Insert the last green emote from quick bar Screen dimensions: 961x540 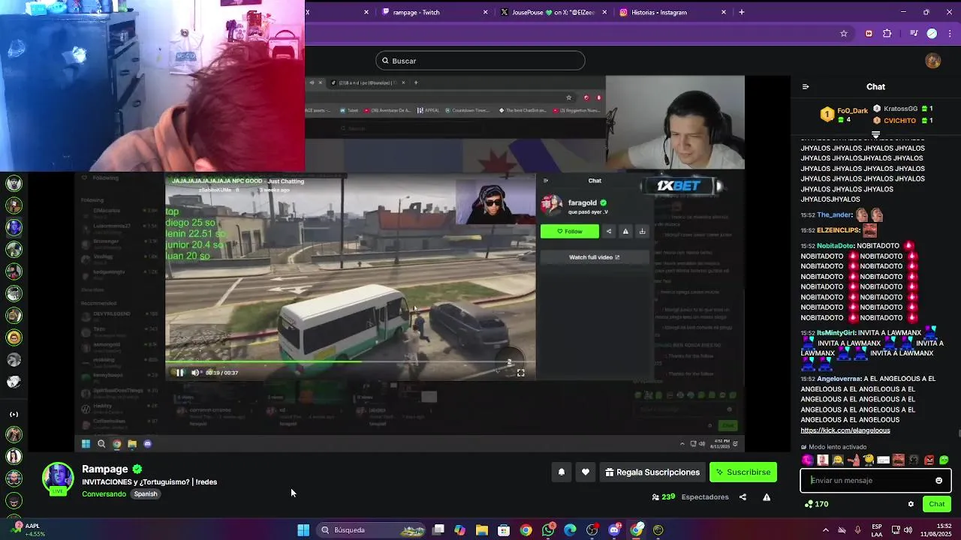(944, 460)
